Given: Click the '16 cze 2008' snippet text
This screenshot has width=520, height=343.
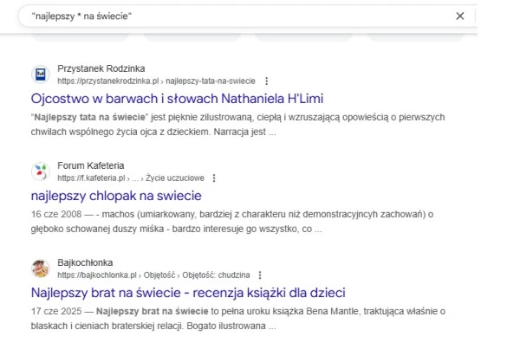Looking at the screenshot, I should coord(56,215).
